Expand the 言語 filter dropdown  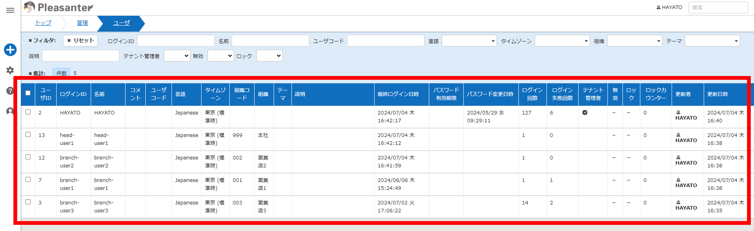469,41
